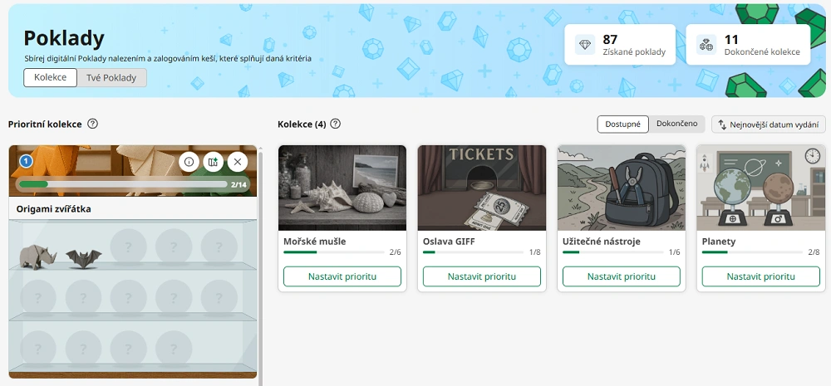This screenshot has height=386, width=831.
Task: Switch to the Dokončeno filter
Action: pos(676,124)
